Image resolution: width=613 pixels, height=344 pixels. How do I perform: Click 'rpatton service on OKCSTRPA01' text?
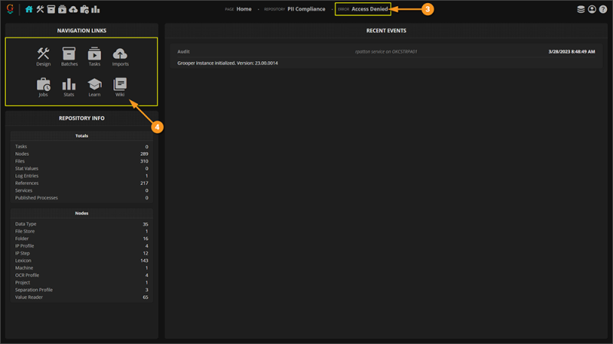tap(386, 51)
